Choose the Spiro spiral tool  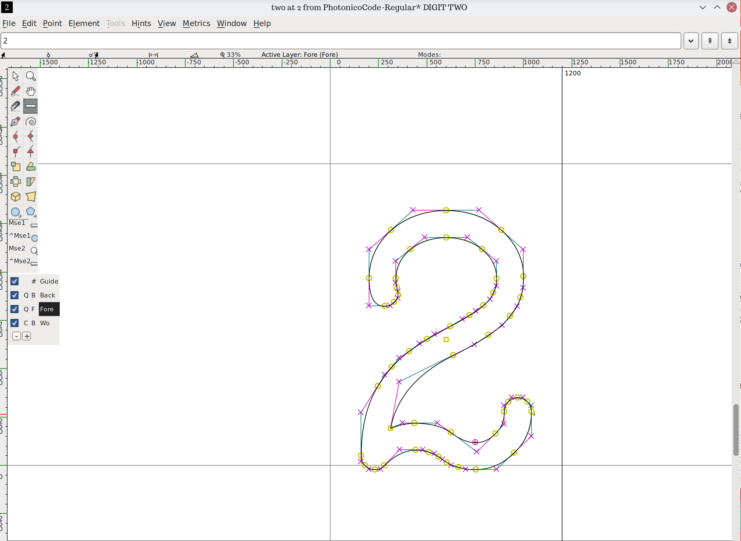click(31, 121)
